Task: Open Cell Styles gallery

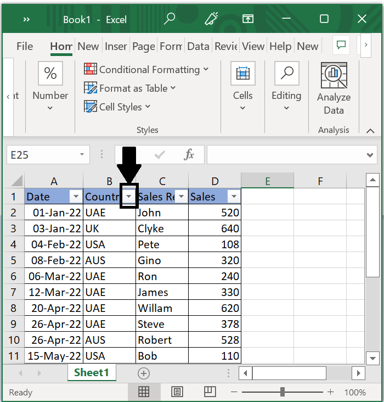Action: click(117, 107)
